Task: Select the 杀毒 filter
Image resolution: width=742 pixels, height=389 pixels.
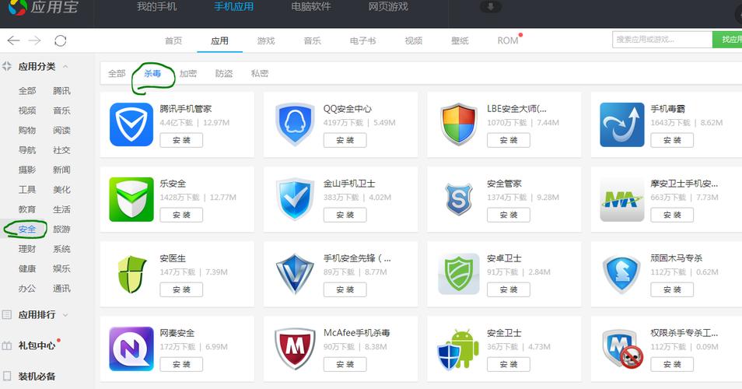Action: (x=152, y=73)
